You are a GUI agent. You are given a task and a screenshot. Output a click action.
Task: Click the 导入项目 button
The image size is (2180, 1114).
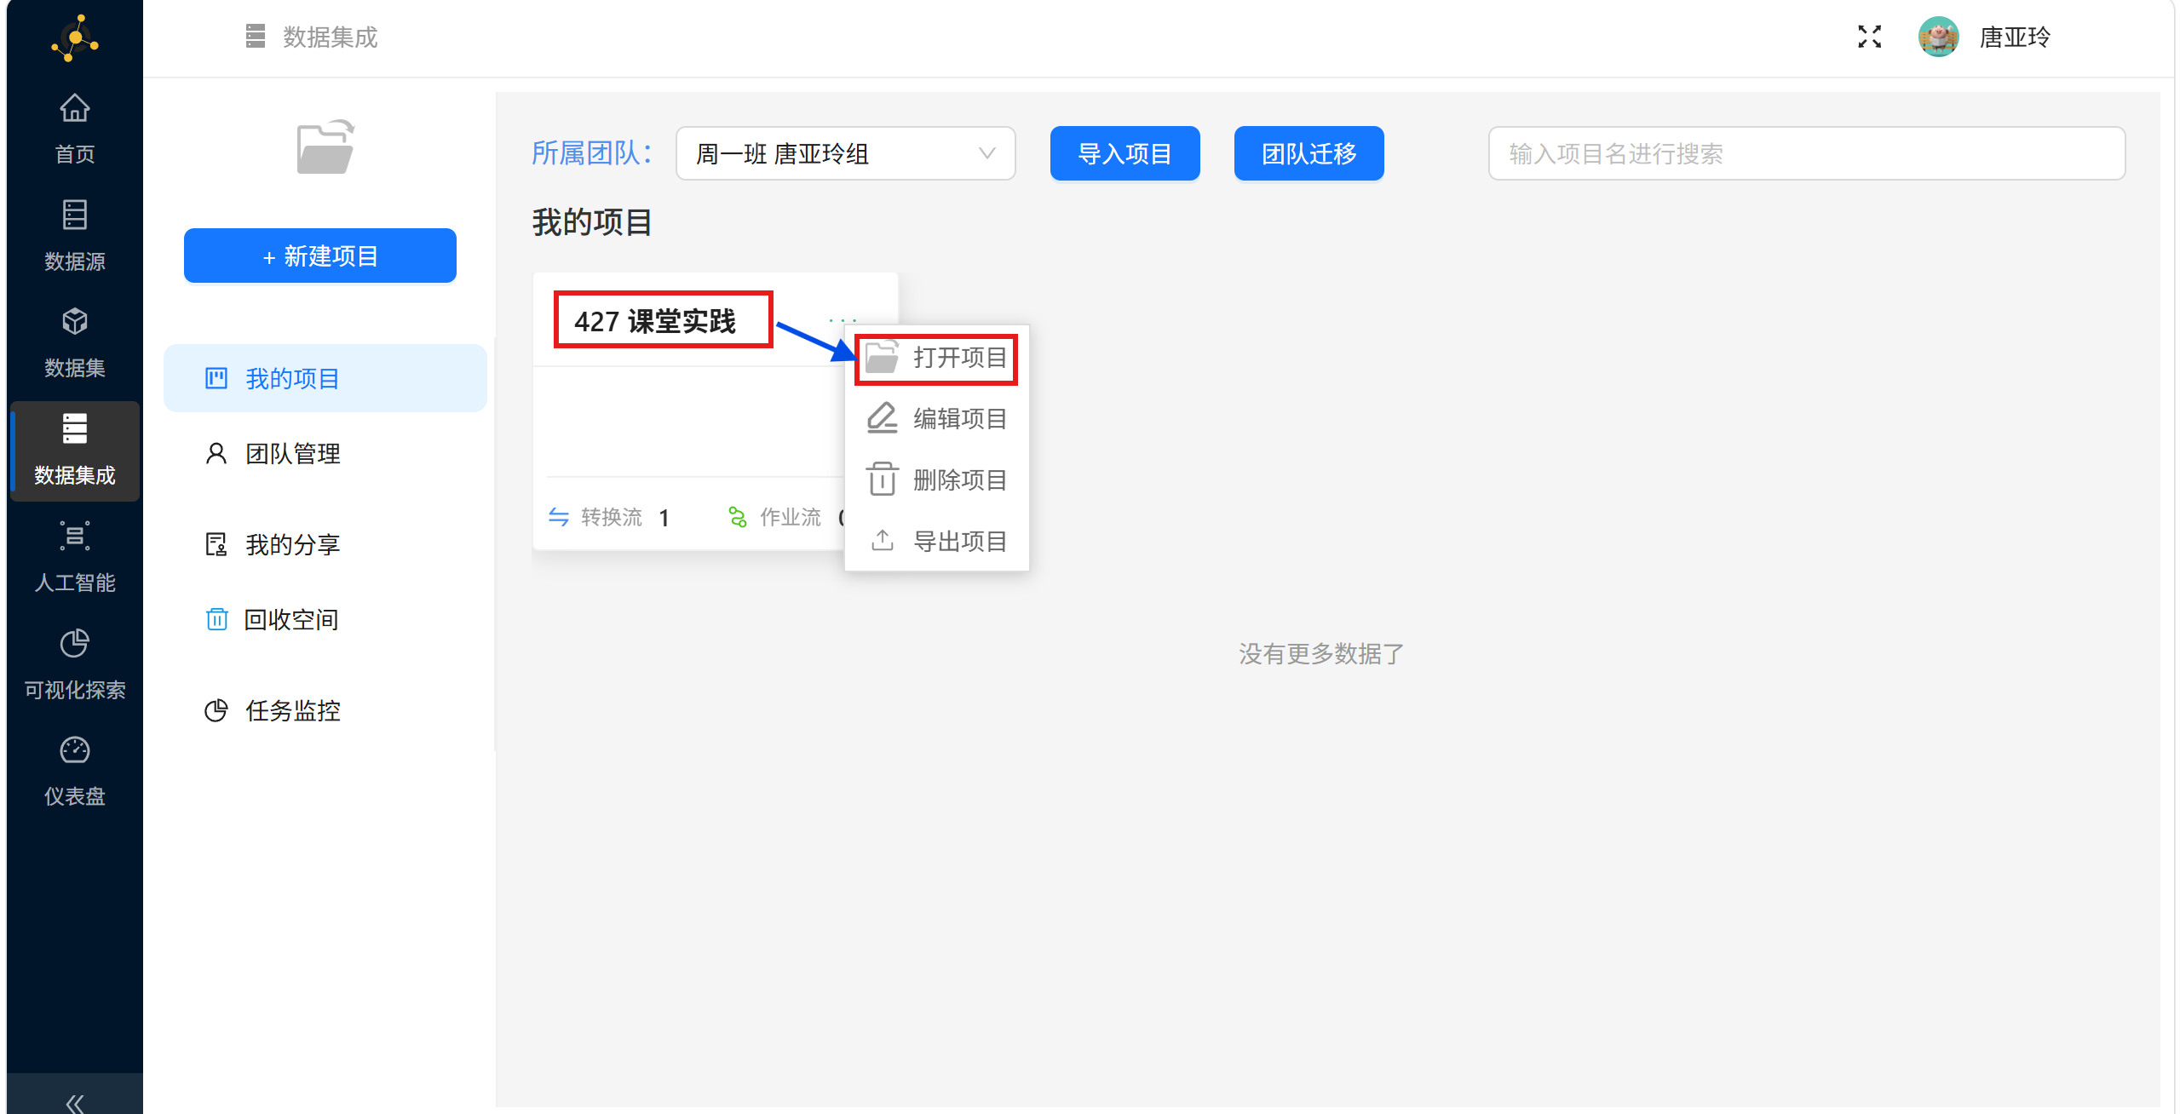pos(1124,154)
